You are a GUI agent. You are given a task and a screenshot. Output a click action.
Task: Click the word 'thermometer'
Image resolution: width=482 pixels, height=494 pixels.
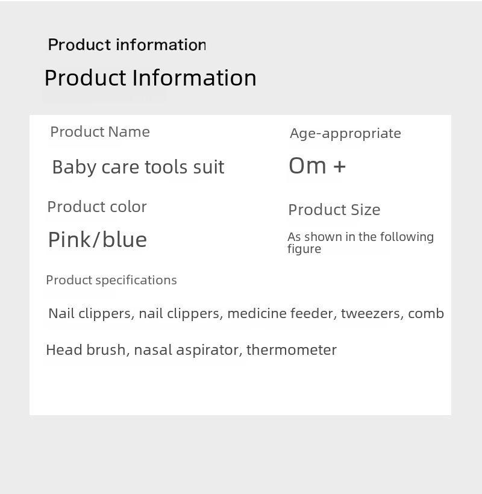click(x=292, y=350)
